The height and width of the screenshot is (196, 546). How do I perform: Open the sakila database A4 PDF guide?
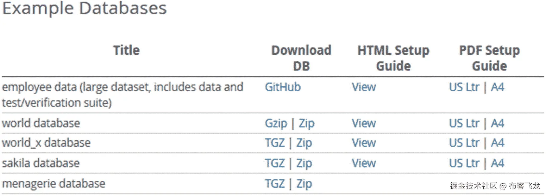(497, 163)
